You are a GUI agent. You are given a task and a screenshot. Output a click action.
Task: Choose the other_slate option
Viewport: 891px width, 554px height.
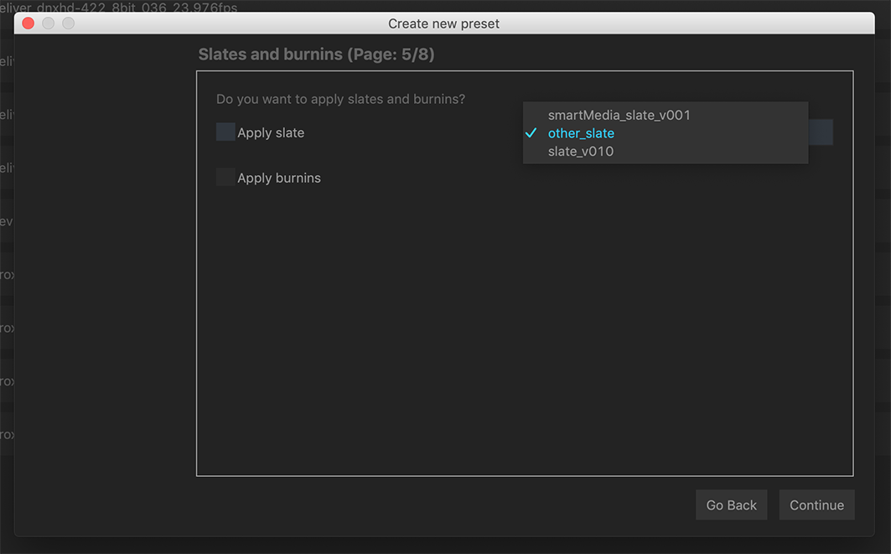click(581, 133)
